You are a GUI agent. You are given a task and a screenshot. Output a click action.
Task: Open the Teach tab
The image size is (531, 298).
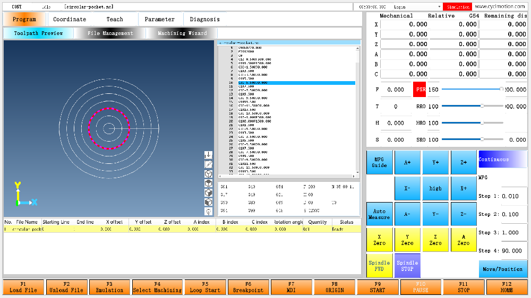pyautogui.click(x=115, y=19)
